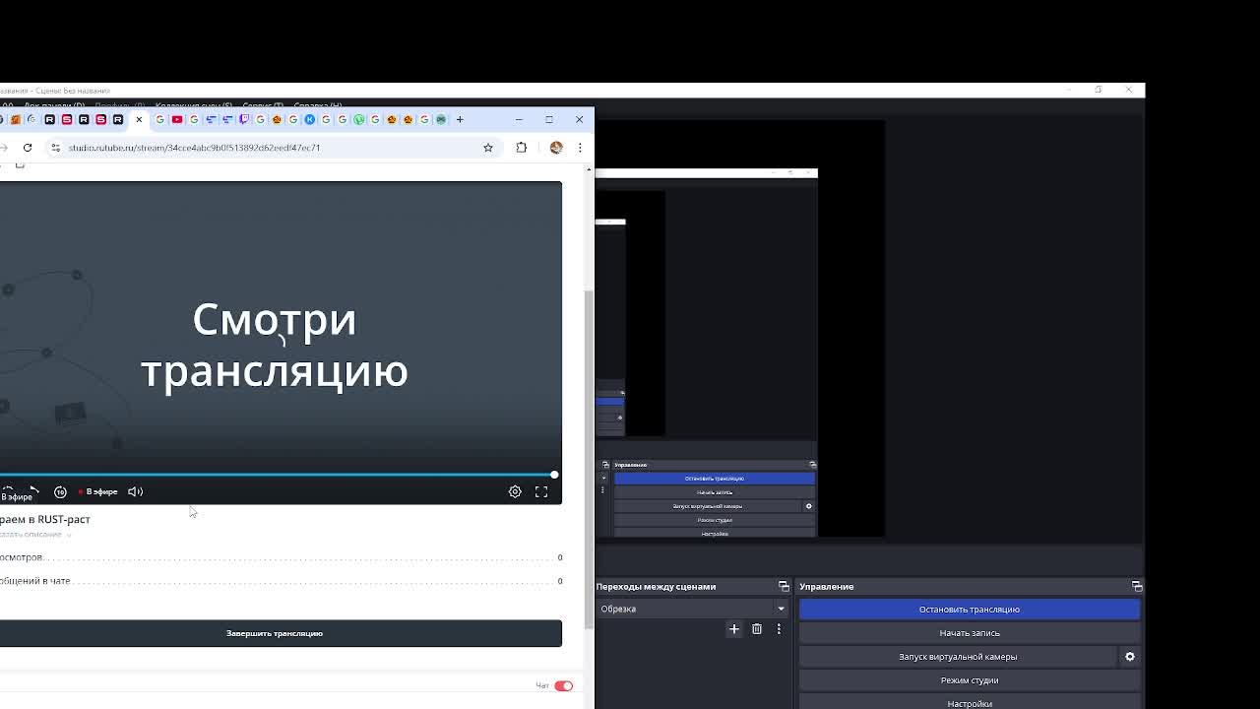
Task: Click 'Режим студии' in OBS
Action: [x=970, y=680]
